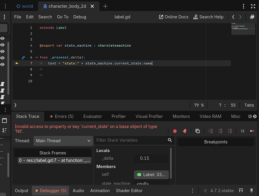
Task: Click the search magnifier in stack variables filter
Action: click(x=170, y=140)
